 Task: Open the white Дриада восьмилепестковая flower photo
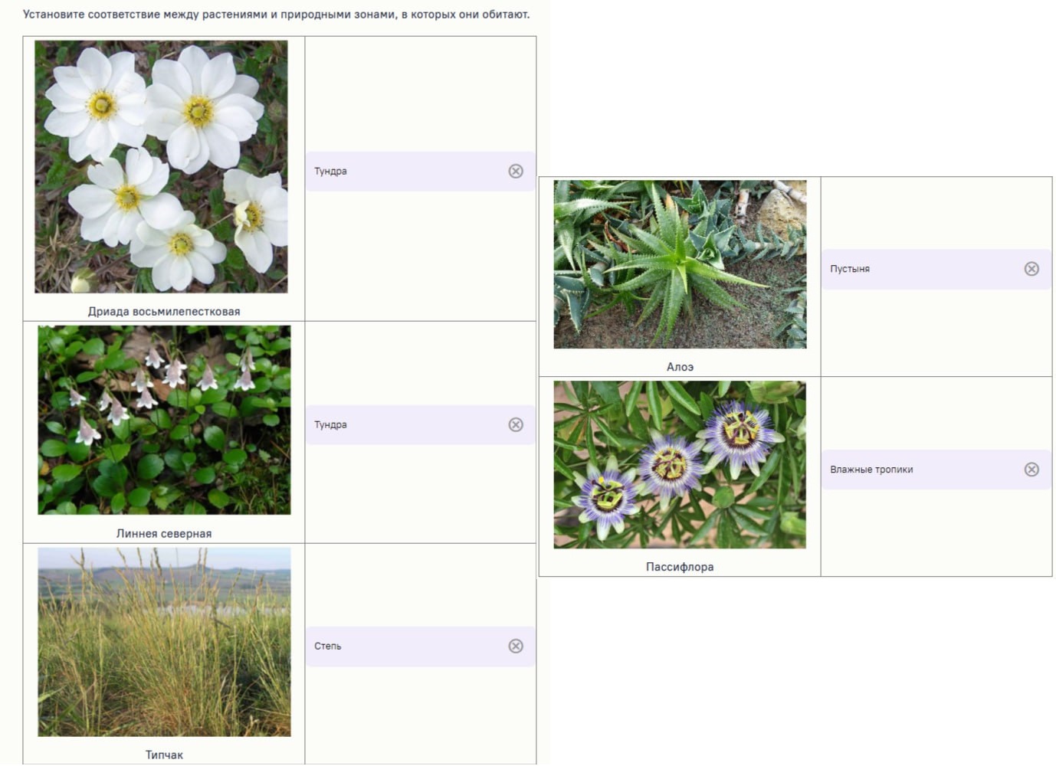click(x=161, y=167)
